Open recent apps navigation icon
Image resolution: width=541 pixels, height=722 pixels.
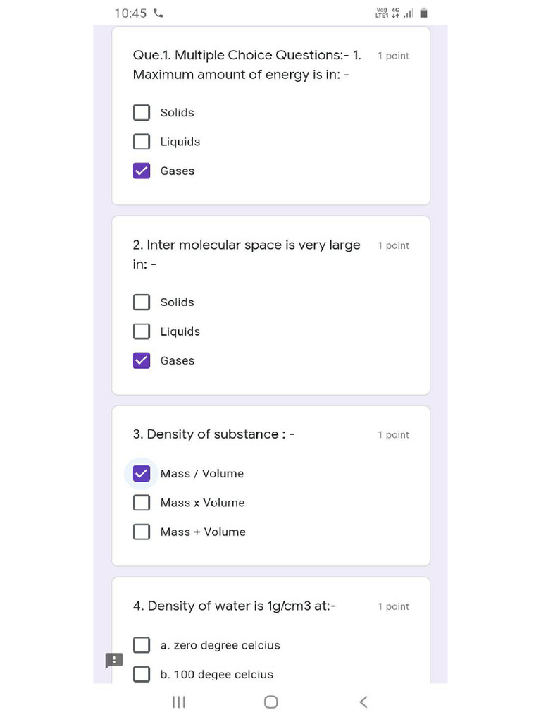click(179, 702)
